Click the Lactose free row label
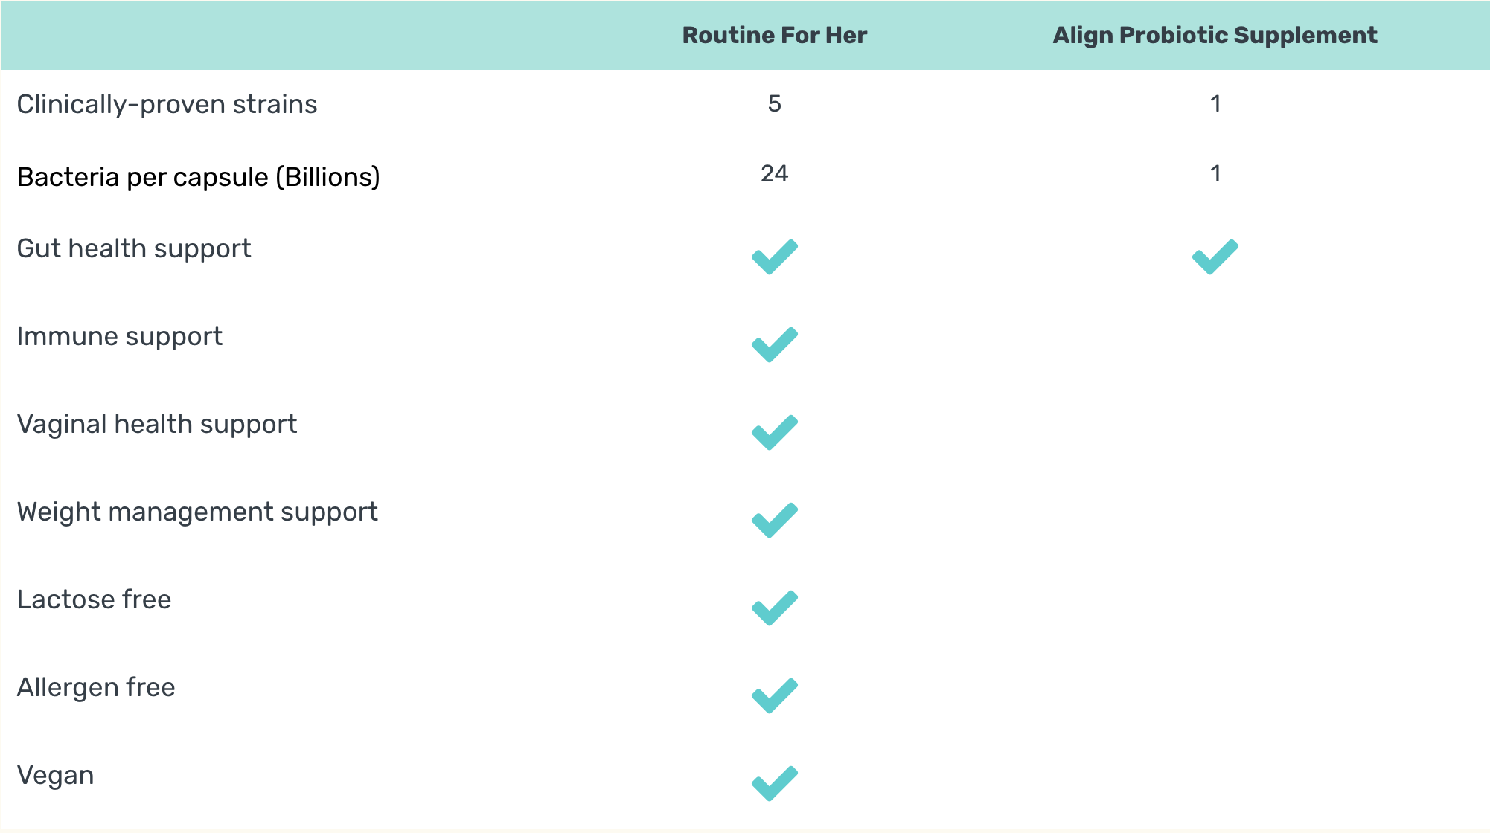Image resolution: width=1490 pixels, height=833 pixels. [x=94, y=599]
